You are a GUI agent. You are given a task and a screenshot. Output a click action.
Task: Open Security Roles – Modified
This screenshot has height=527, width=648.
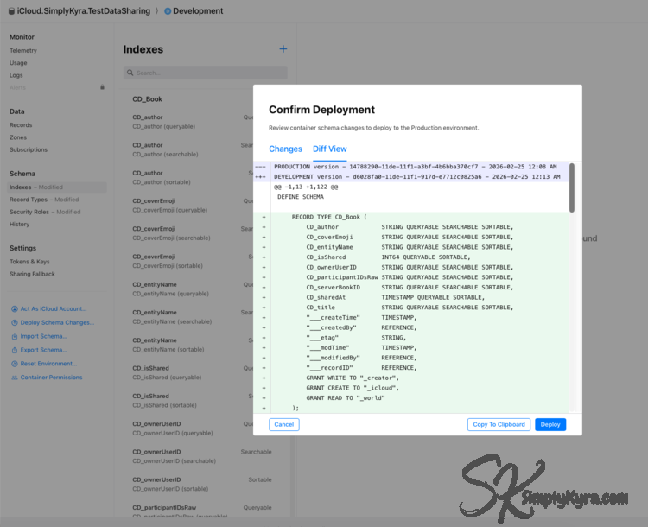(45, 212)
